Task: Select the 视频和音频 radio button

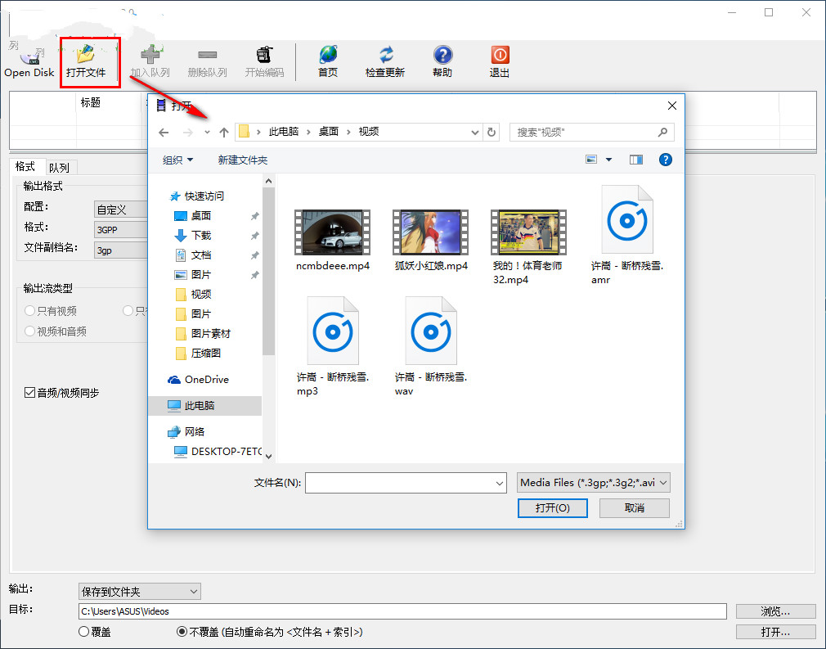Action: [30, 331]
